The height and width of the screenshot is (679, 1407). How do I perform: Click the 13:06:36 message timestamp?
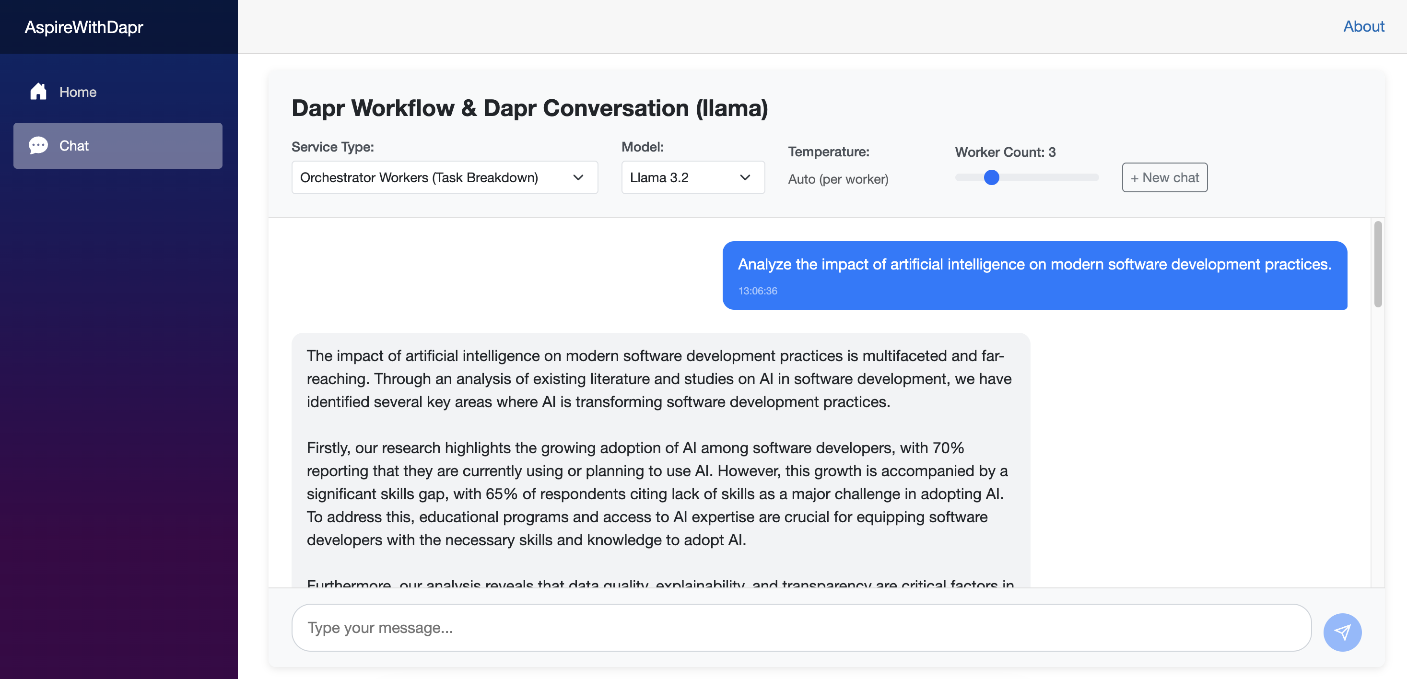click(x=757, y=291)
